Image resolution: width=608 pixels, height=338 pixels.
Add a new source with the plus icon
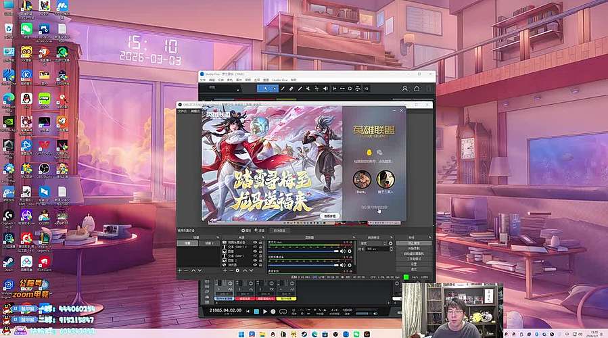(225, 270)
